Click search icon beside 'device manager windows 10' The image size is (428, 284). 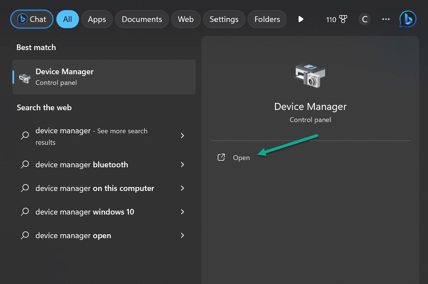tap(25, 212)
